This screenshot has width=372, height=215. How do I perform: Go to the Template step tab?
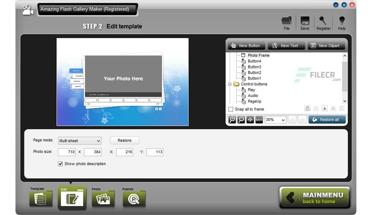[x=41, y=198]
